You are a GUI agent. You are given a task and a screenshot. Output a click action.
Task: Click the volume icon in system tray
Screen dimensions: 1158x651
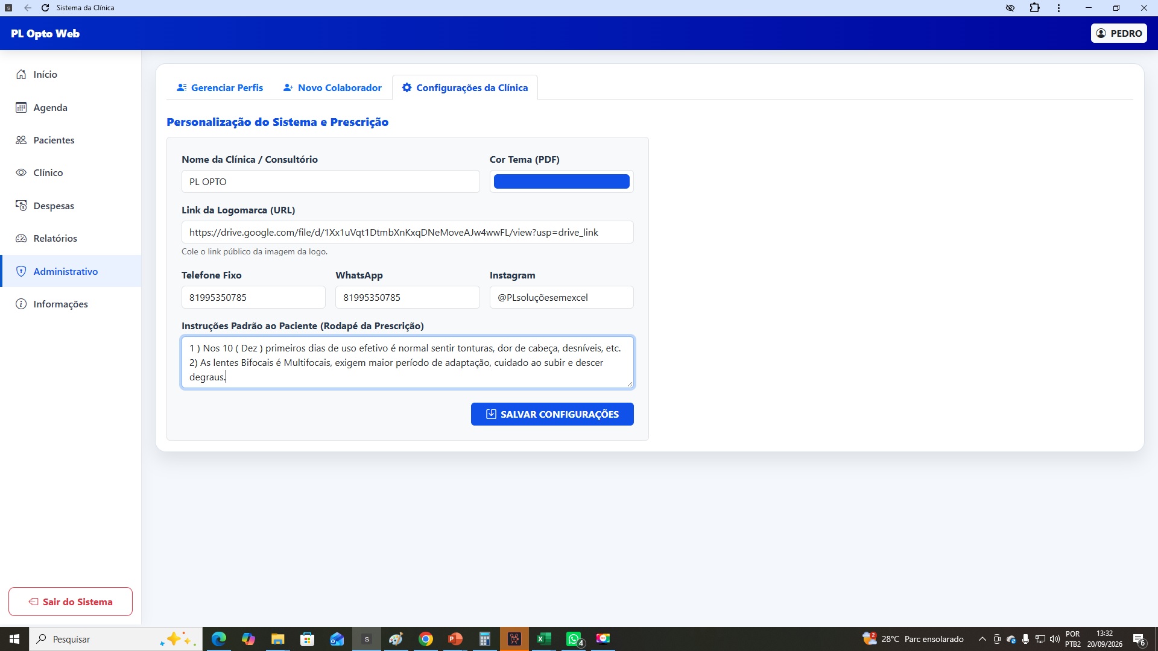click(x=1054, y=639)
